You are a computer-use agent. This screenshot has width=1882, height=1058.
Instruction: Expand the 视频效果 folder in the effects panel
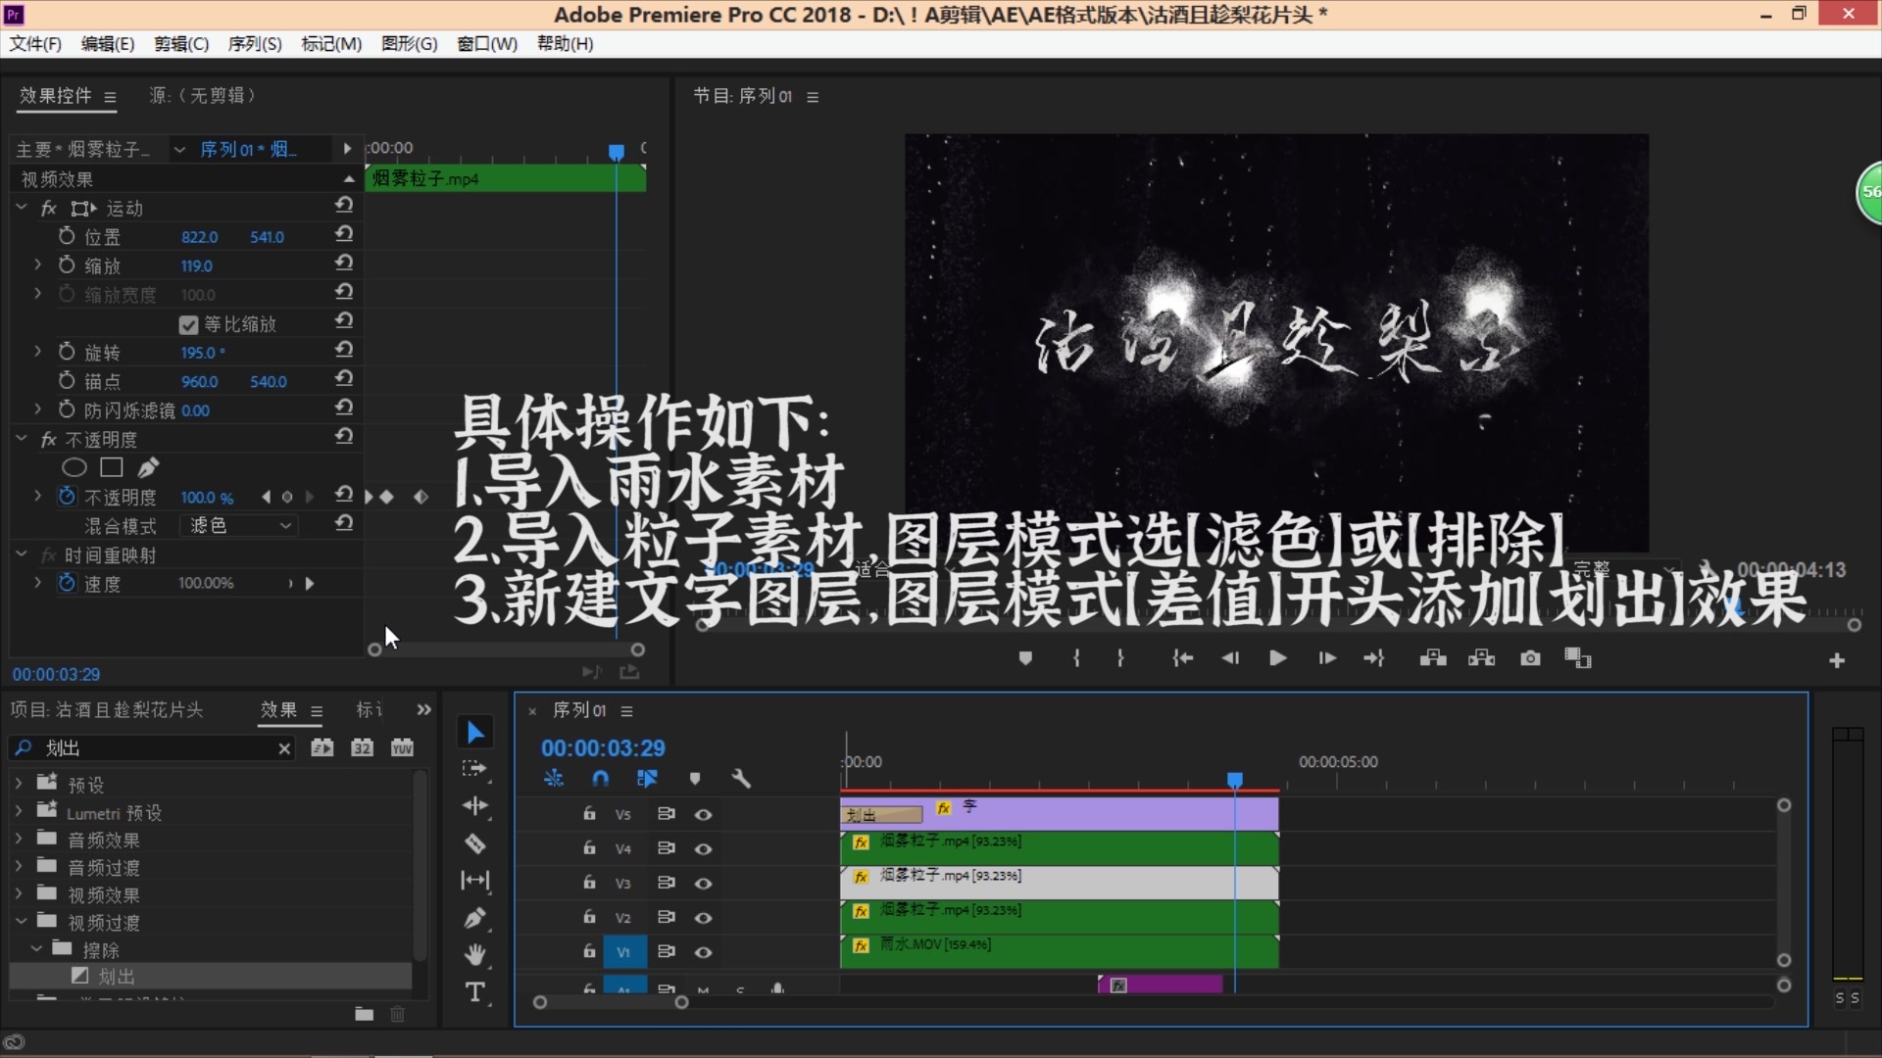pyautogui.click(x=19, y=894)
